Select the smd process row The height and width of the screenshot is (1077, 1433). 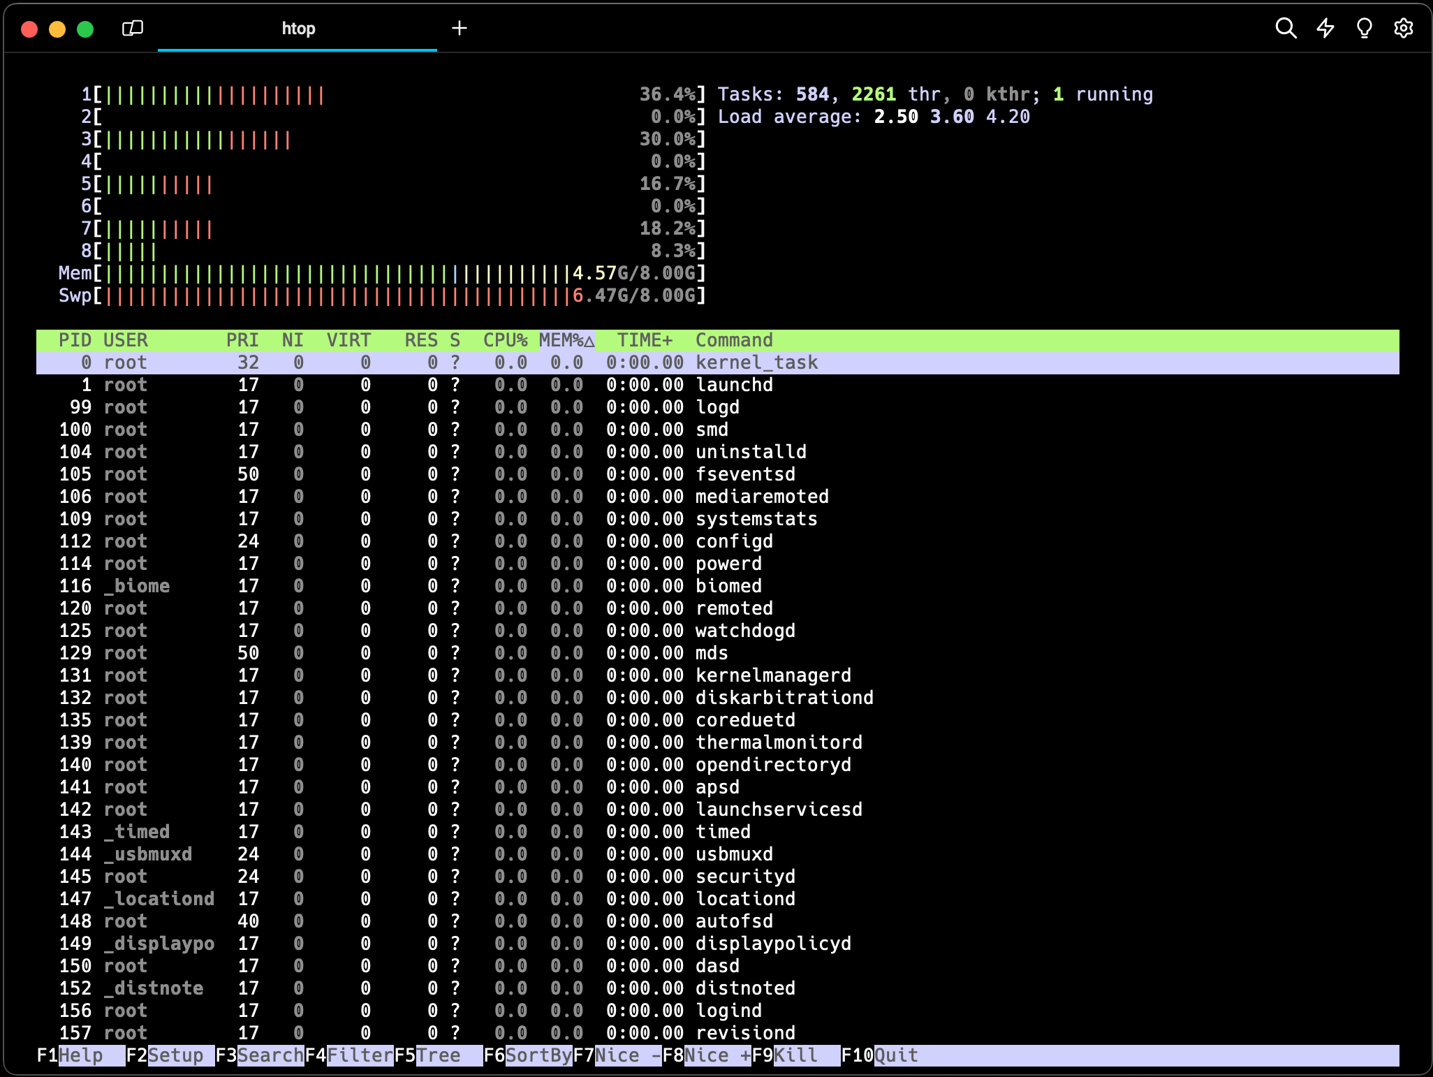718,430
